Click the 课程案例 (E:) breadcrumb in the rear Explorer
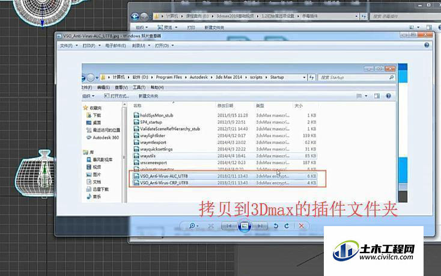Screen dimensions: 441x276 click(x=198, y=16)
